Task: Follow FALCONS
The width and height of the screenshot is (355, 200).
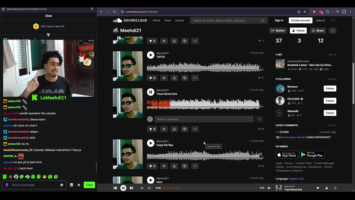Action: (330, 101)
